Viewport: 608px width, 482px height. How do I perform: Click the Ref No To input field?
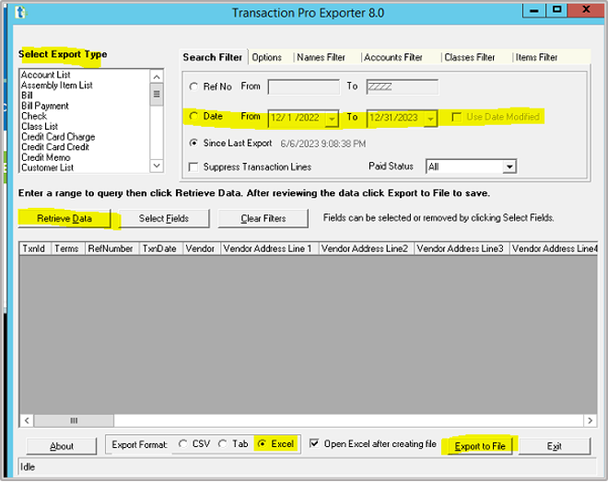(403, 87)
